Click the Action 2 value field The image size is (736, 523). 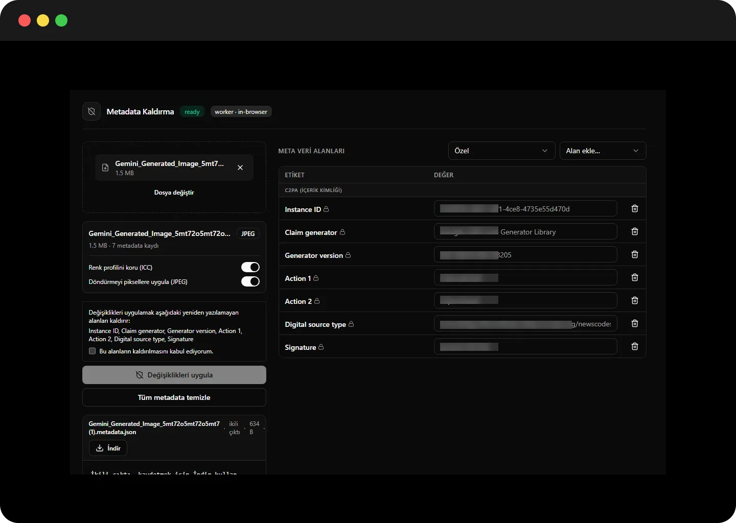pyautogui.click(x=525, y=300)
